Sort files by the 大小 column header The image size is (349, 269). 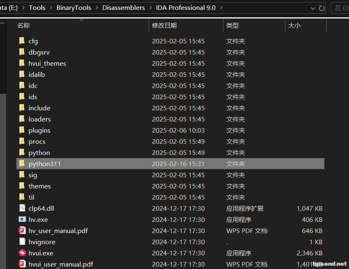(x=294, y=25)
